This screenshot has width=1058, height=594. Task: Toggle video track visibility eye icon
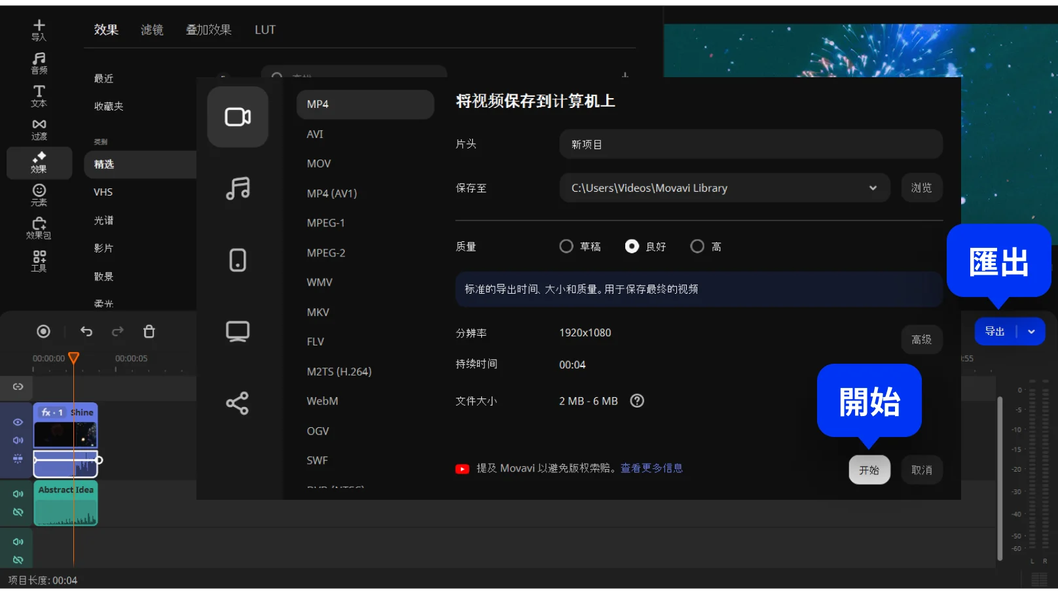point(18,422)
